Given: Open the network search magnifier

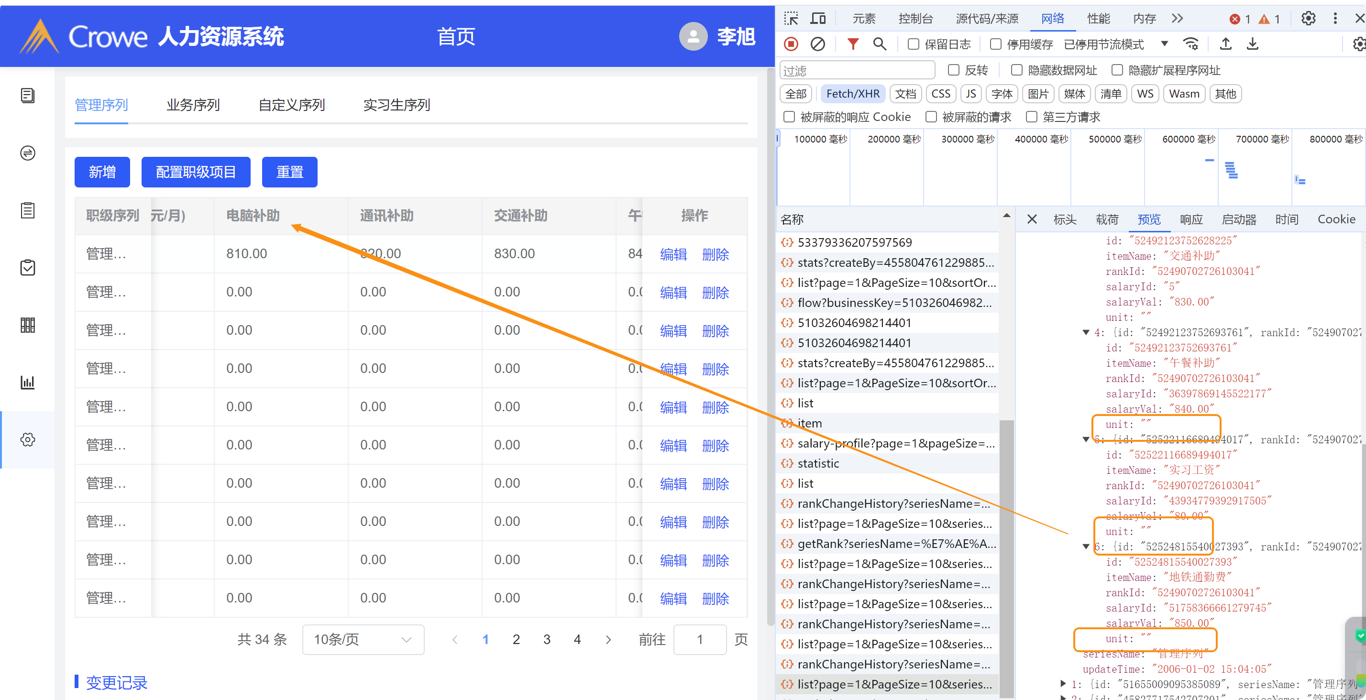Looking at the screenshot, I should 880,44.
